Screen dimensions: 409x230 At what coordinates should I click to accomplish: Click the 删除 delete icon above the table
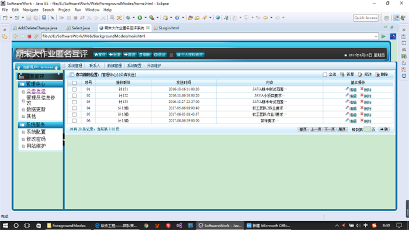click(x=377, y=75)
